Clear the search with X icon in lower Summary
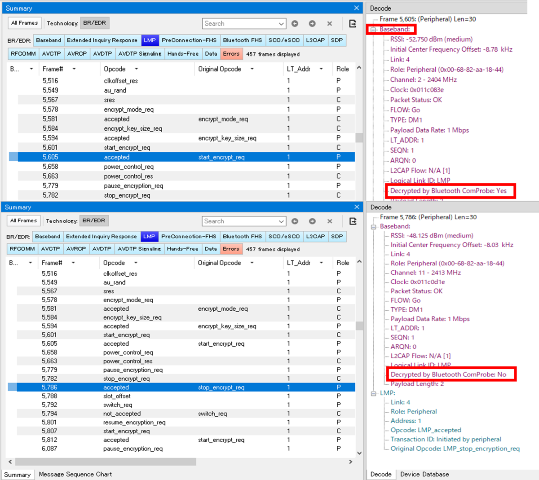The width and height of the screenshot is (539, 480). click(330, 221)
